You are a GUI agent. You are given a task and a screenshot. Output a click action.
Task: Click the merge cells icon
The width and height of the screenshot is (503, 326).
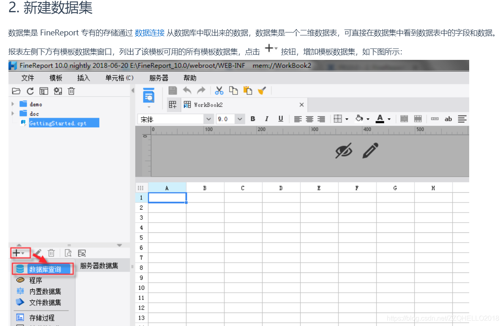click(404, 119)
